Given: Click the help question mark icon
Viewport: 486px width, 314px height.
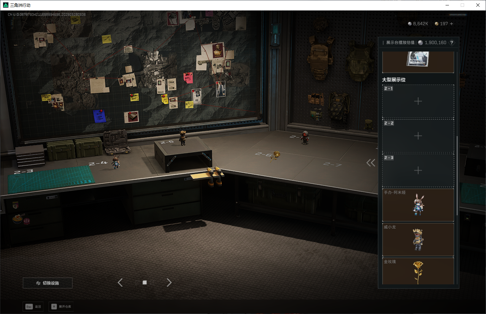Looking at the screenshot, I should click(x=452, y=42).
